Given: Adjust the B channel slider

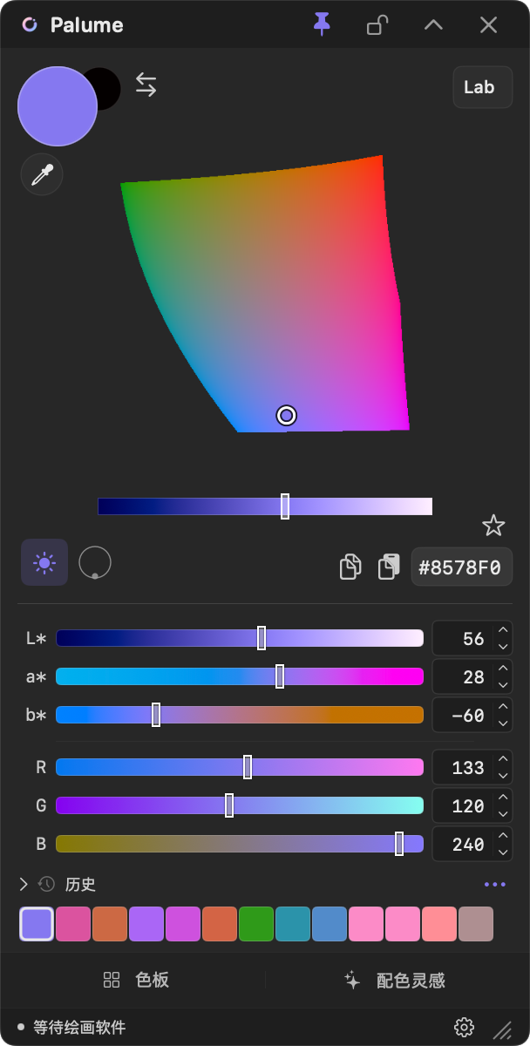Looking at the screenshot, I should click(x=240, y=844).
